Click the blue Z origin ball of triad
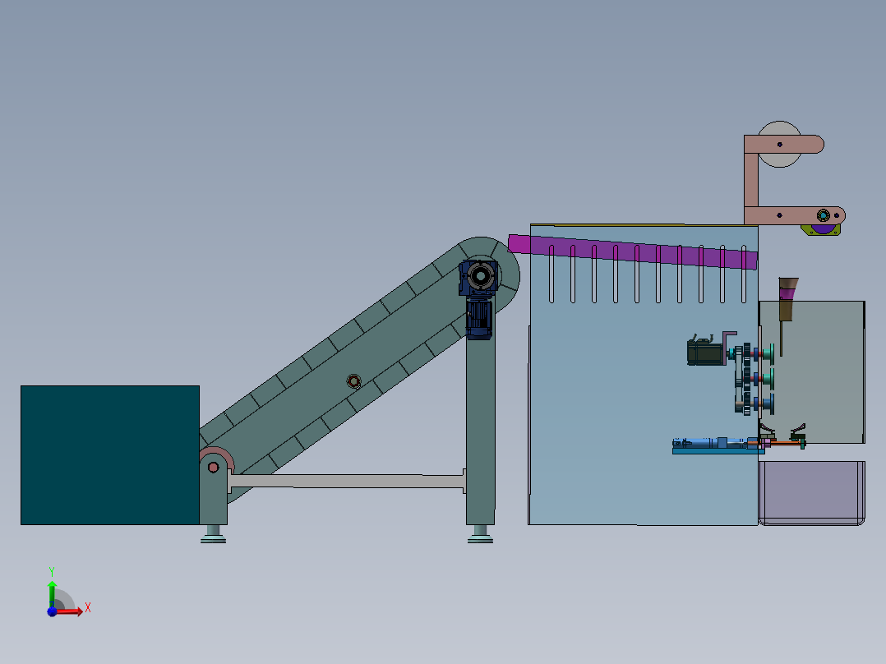Screen dimensions: 886x664 click(x=52, y=611)
